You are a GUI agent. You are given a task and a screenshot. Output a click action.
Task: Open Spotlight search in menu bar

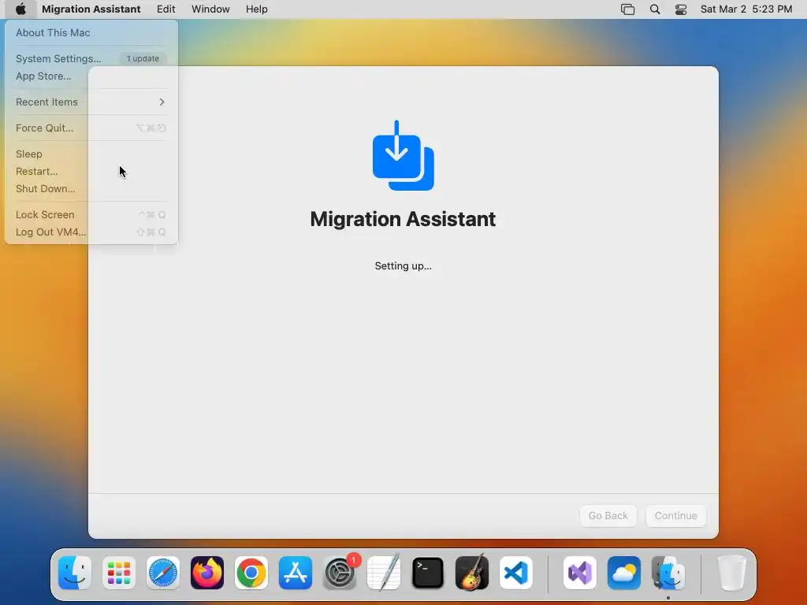click(655, 9)
